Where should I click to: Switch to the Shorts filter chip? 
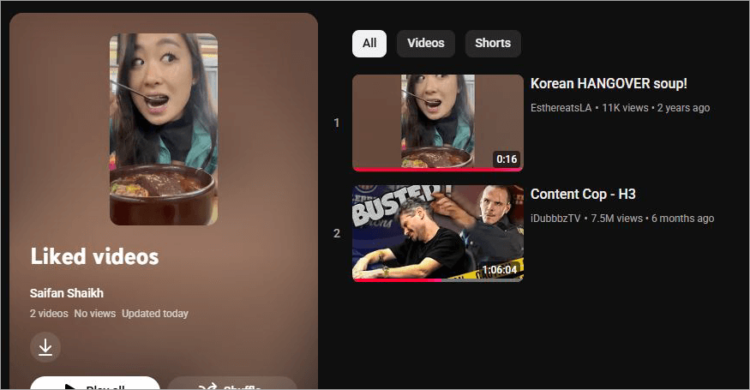pos(493,44)
